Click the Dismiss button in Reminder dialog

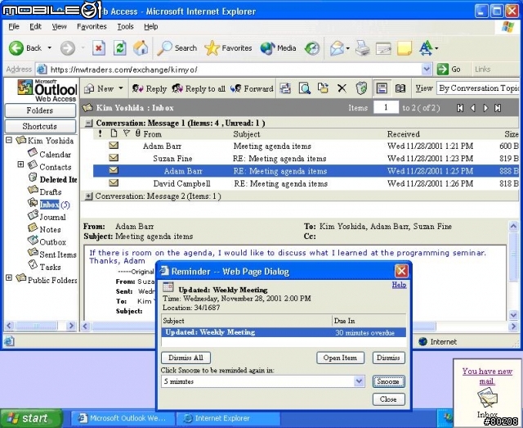389,358
